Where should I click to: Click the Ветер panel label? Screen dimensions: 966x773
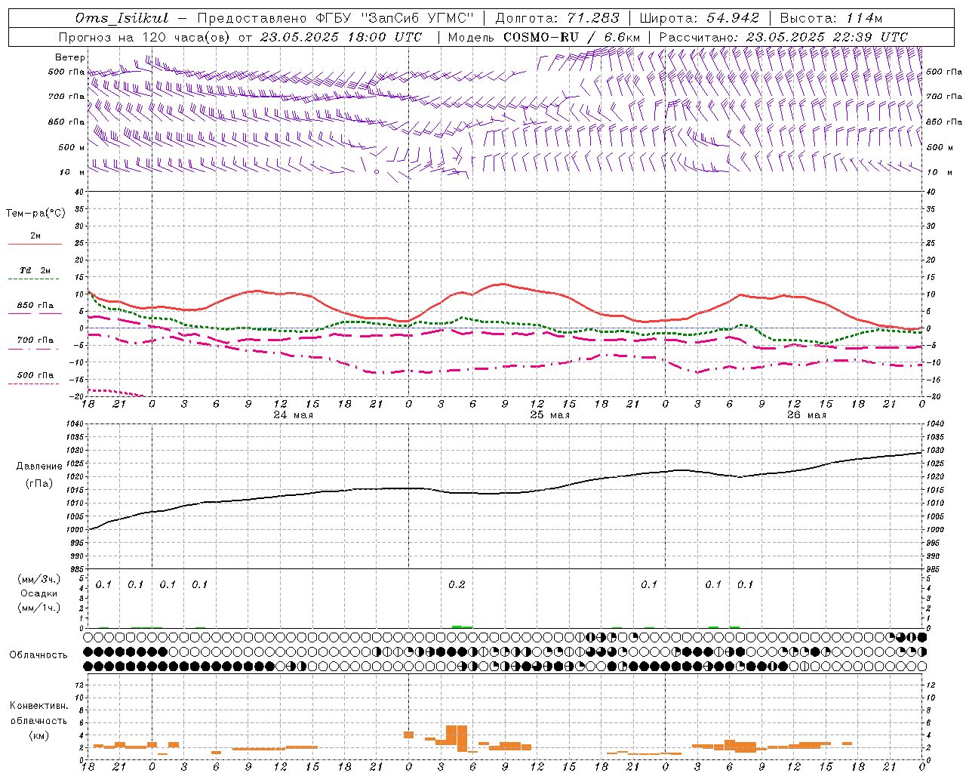tap(70, 57)
